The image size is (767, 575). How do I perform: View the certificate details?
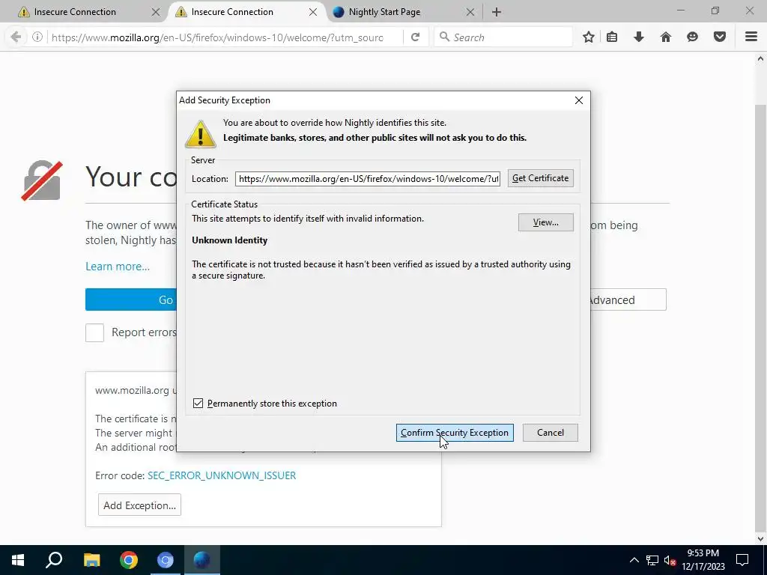pos(546,222)
